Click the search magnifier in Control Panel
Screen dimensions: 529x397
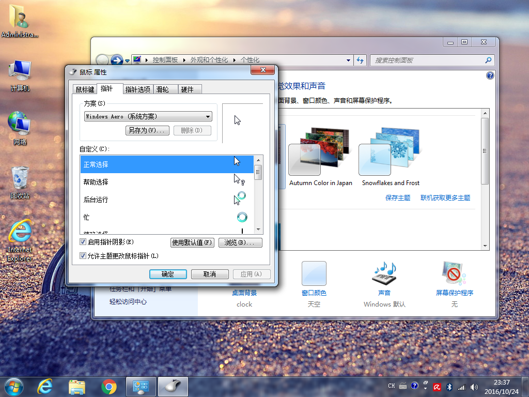coord(488,60)
